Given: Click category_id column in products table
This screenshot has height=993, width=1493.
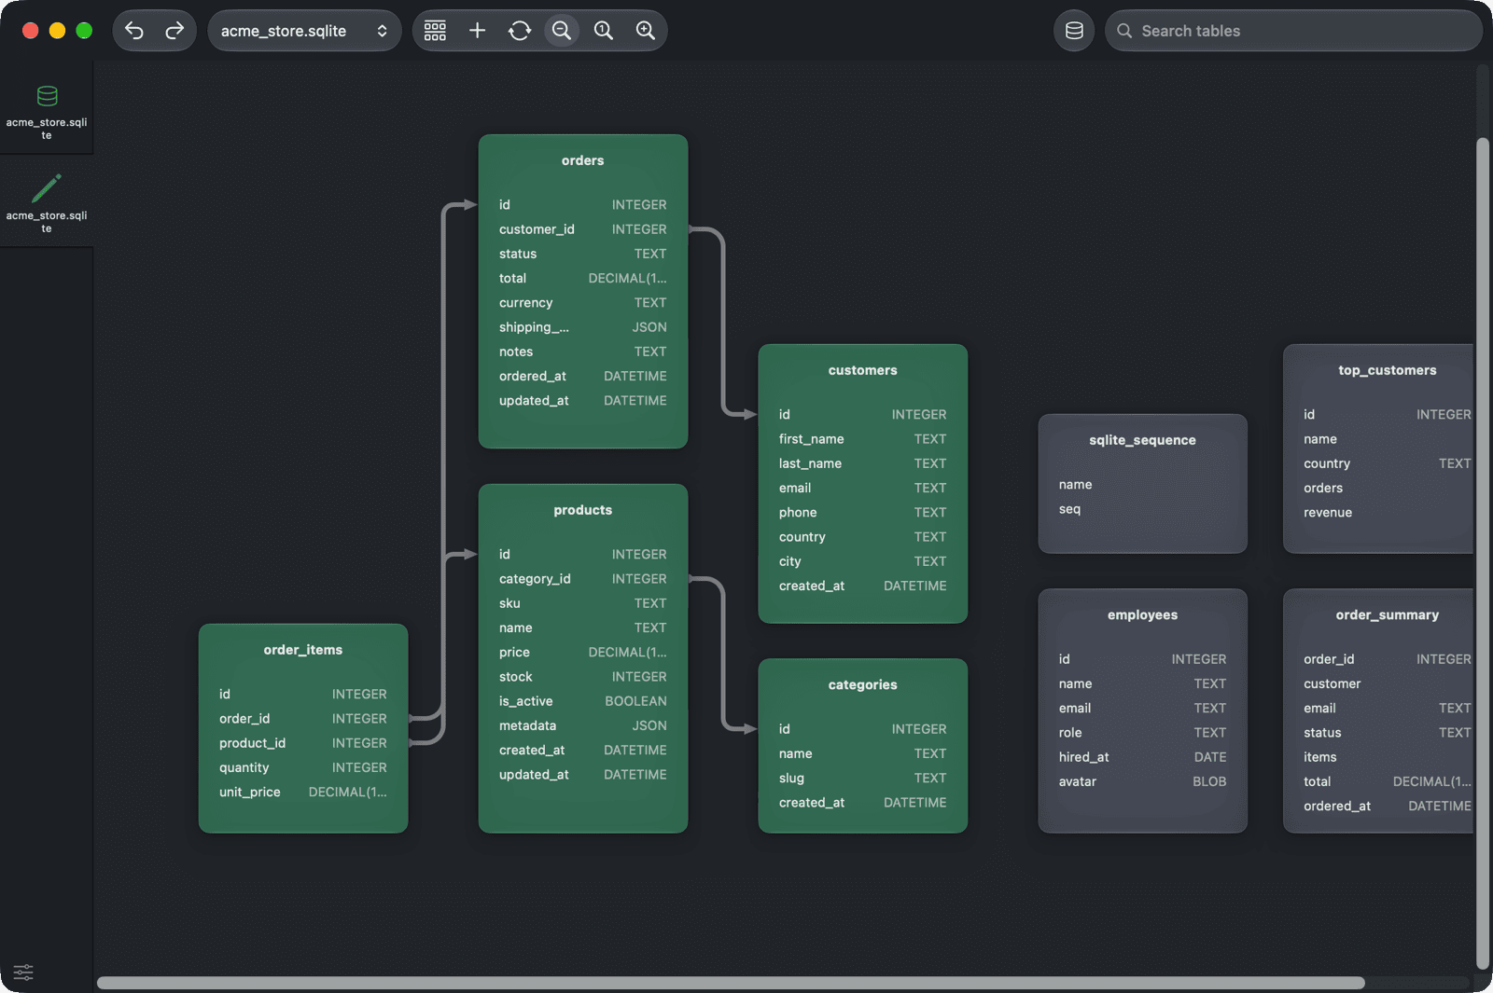Looking at the screenshot, I should click(583, 579).
